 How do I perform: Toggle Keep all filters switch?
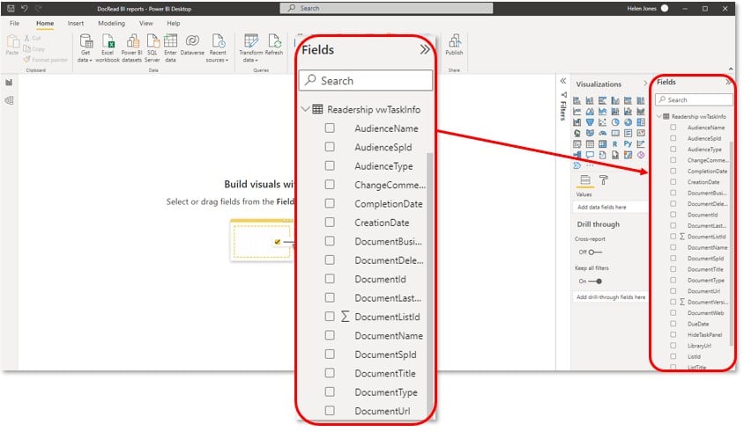[595, 281]
